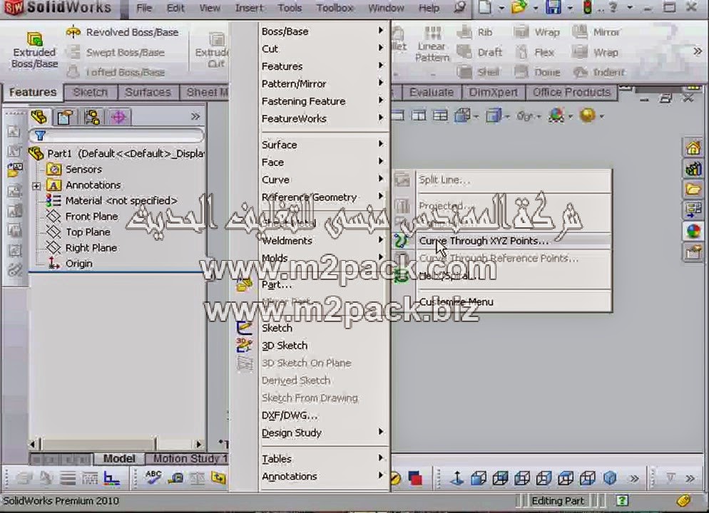The width and height of the screenshot is (709, 513).
Task: Click the filter funnel icon in tree
Action: [40, 135]
